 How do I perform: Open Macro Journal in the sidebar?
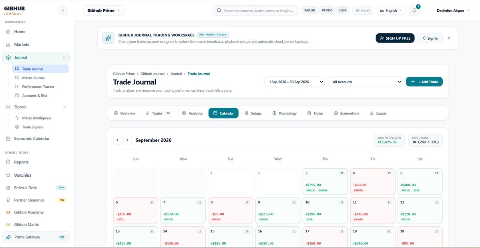coord(40,78)
